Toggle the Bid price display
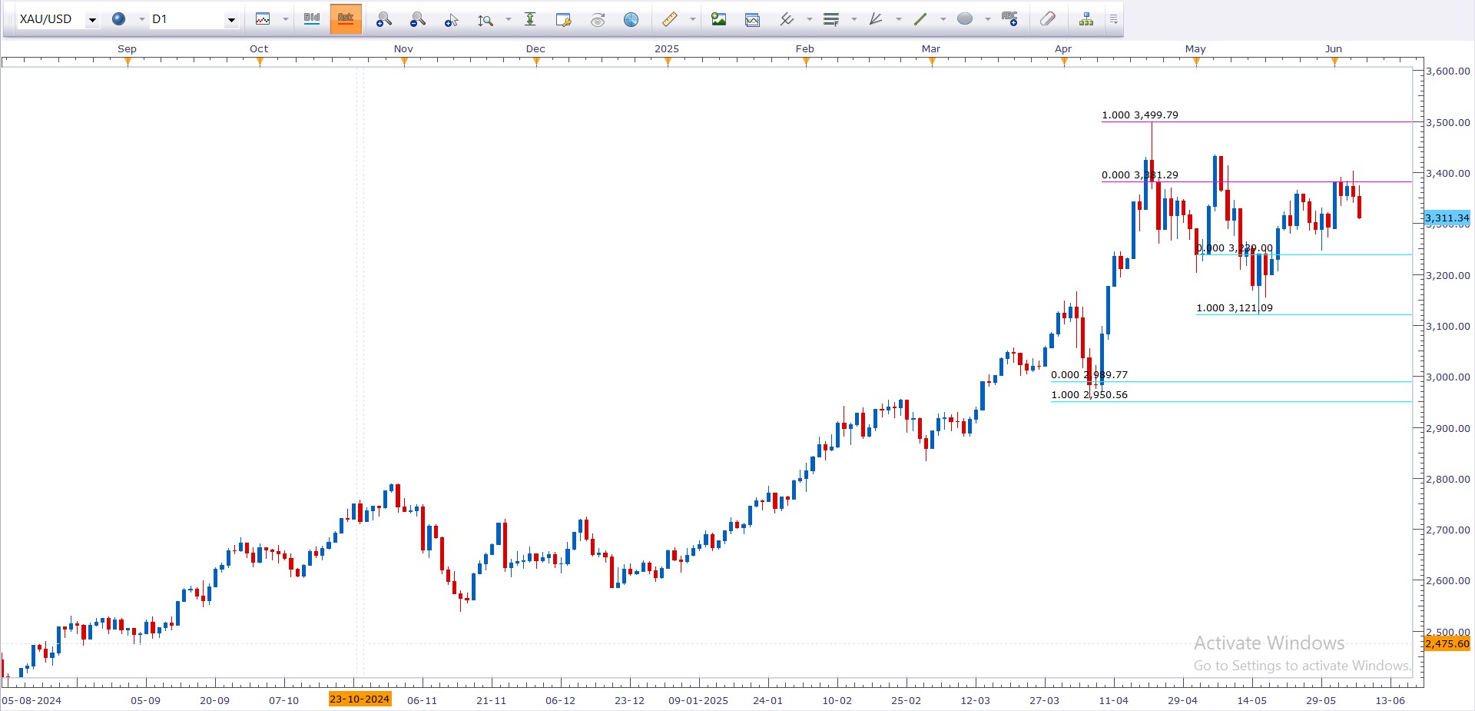 tap(312, 19)
